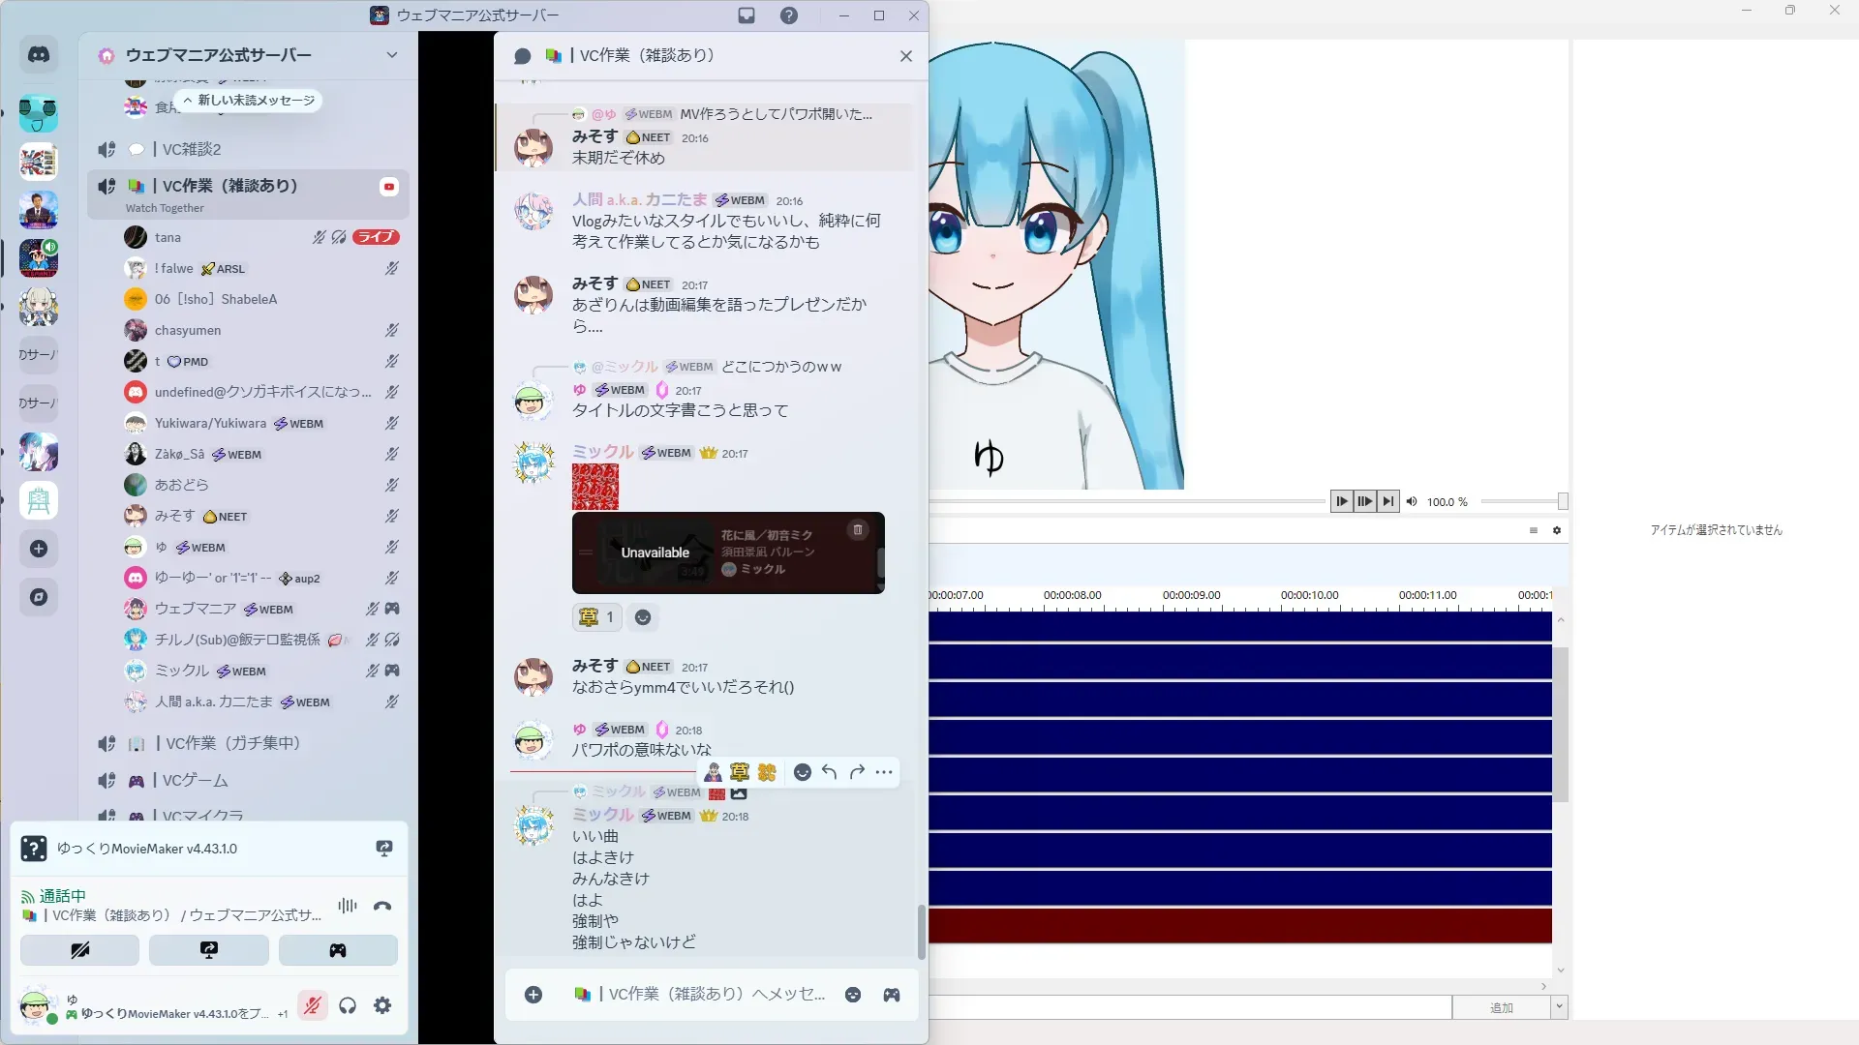Join the VC雑談2 voice channel
The image size is (1859, 1045).
192,149
